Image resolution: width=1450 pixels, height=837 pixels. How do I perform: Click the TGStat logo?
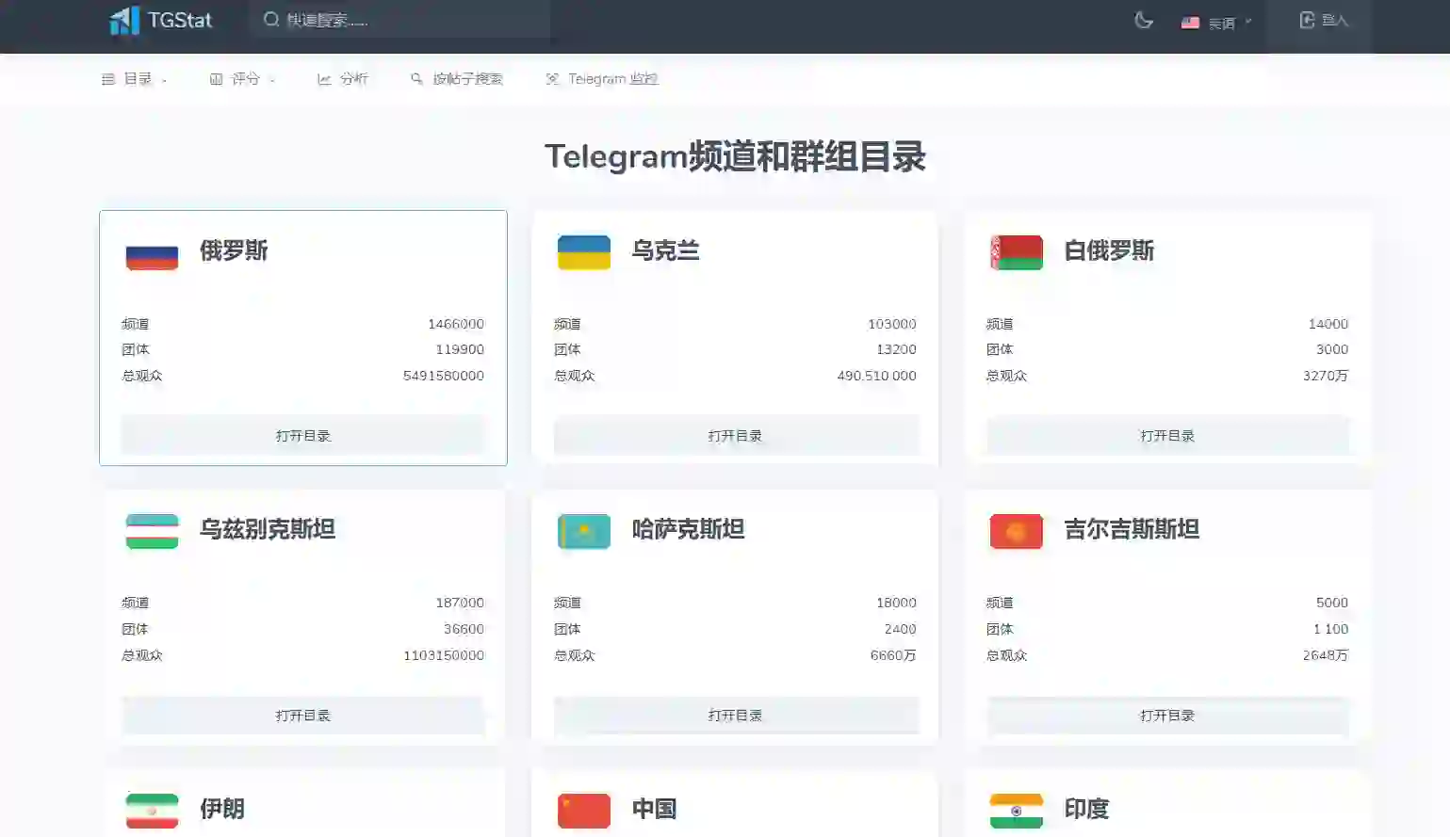(162, 20)
